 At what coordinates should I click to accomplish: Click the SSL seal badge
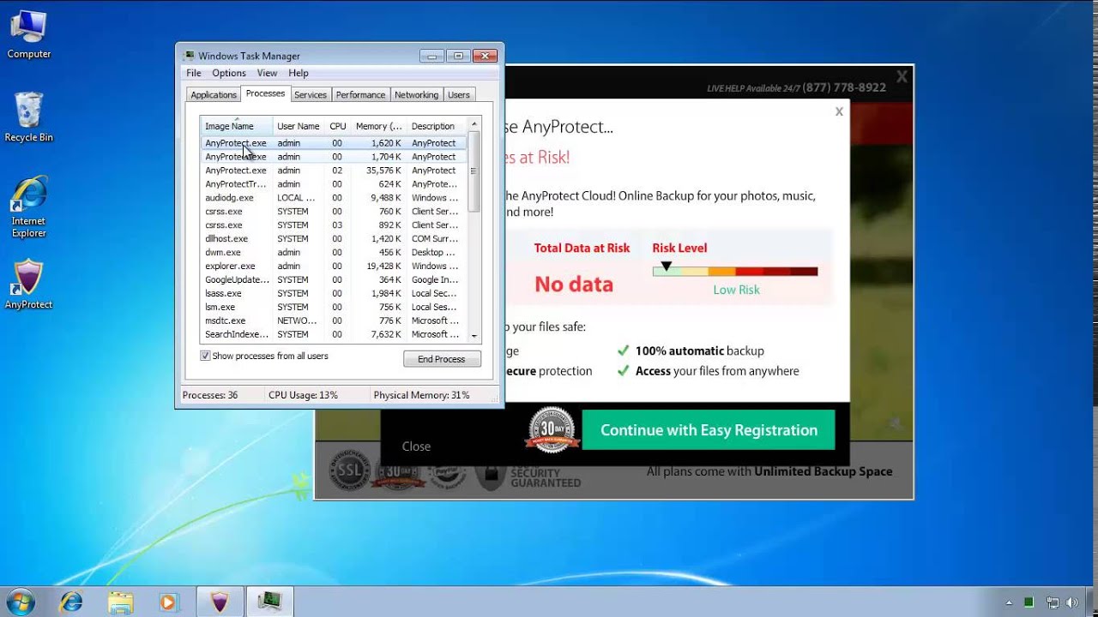click(350, 470)
